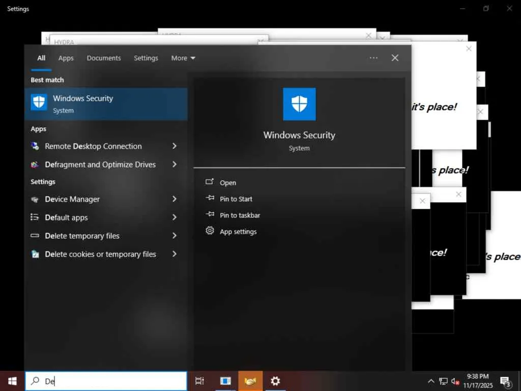The height and width of the screenshot is (391, 521).
Task: Click Pin to Start action
Action: pyautogui.click(x=236, y=199)
